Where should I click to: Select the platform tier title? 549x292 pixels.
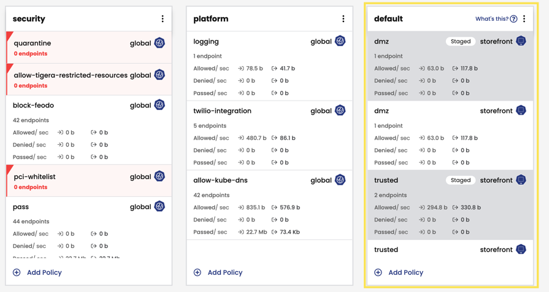(210, 19)
